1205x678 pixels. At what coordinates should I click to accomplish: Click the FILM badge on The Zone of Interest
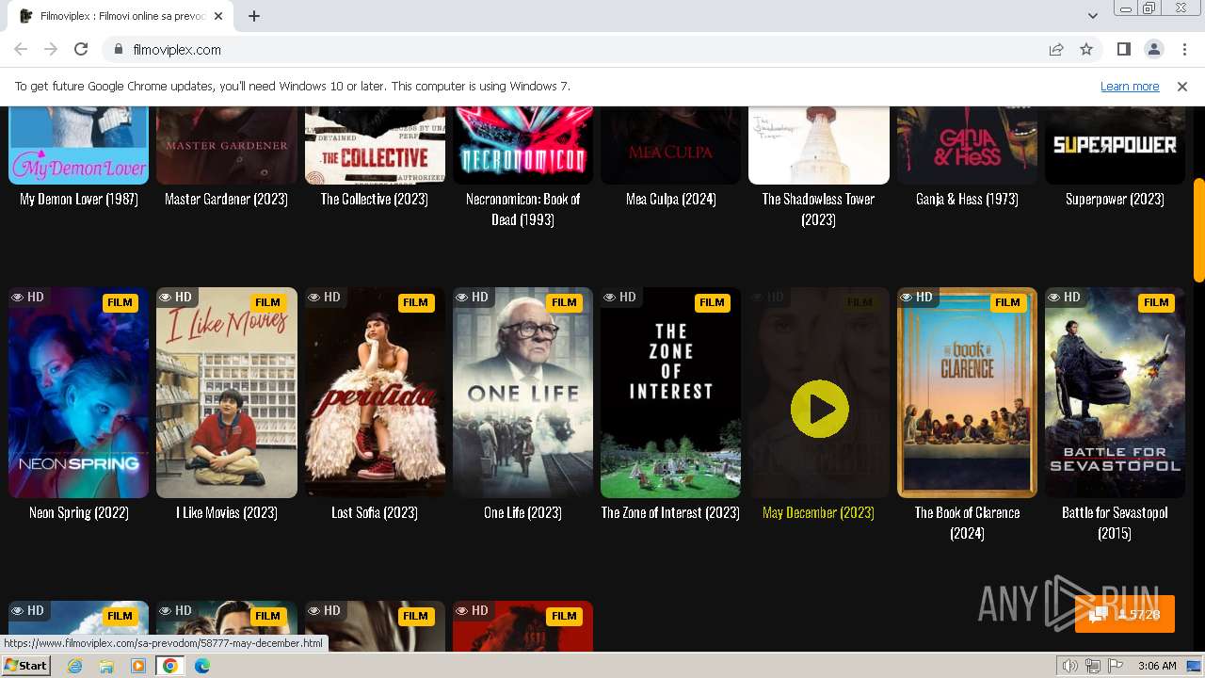[x=712, y=302]
